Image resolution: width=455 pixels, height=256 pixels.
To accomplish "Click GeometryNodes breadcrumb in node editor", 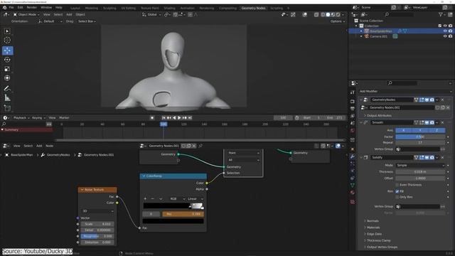I will pyautogui.click(x=58, y=155).
